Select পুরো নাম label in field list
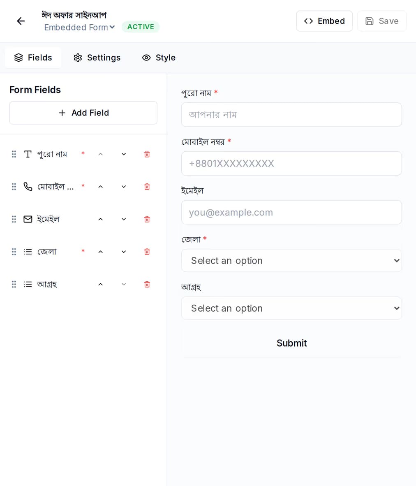 point(52,154)
